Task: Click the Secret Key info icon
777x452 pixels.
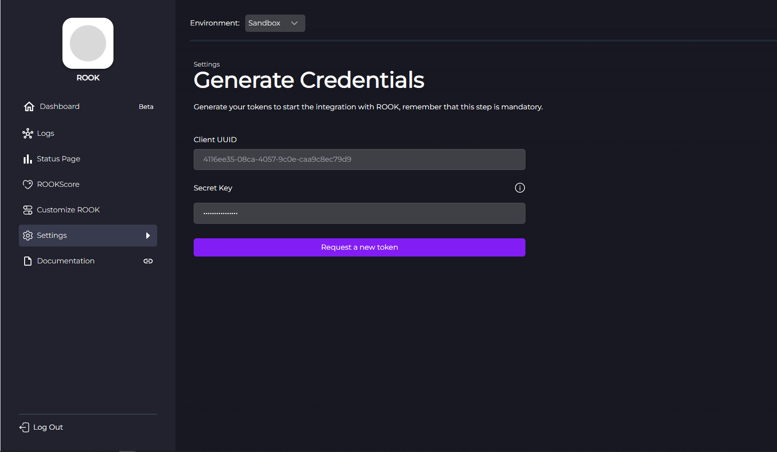Action: 520,188
